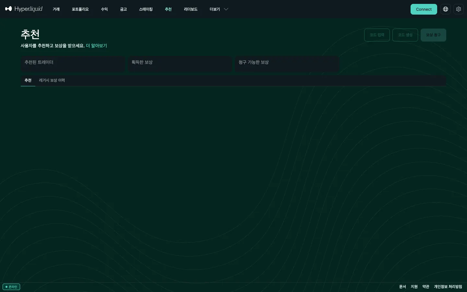
Task: Click the Hyperliquid logo
Action: pos(24,9)
